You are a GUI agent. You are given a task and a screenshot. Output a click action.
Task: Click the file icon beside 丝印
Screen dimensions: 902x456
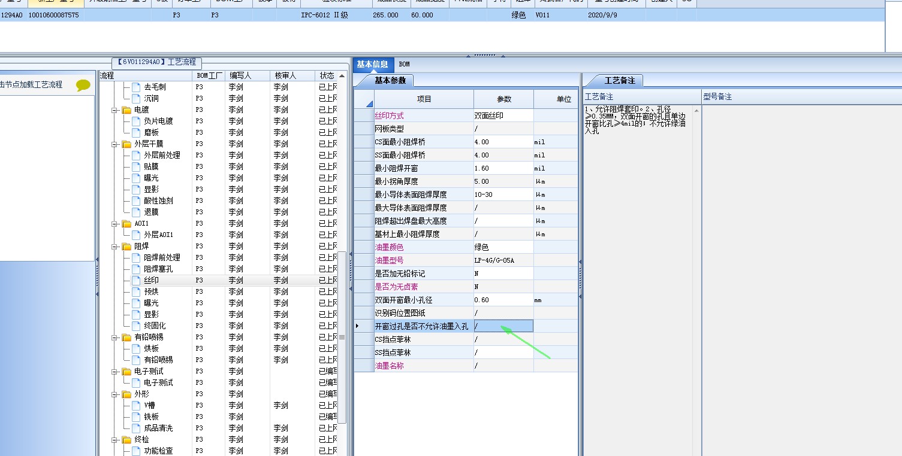[136, 281]
